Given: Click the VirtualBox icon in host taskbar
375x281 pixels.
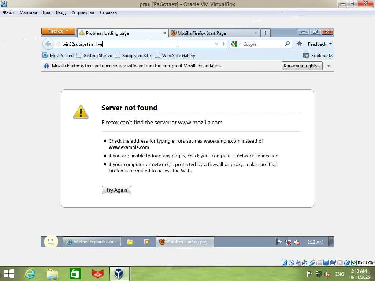Looking at the screenshot, I should pos(119,274).
